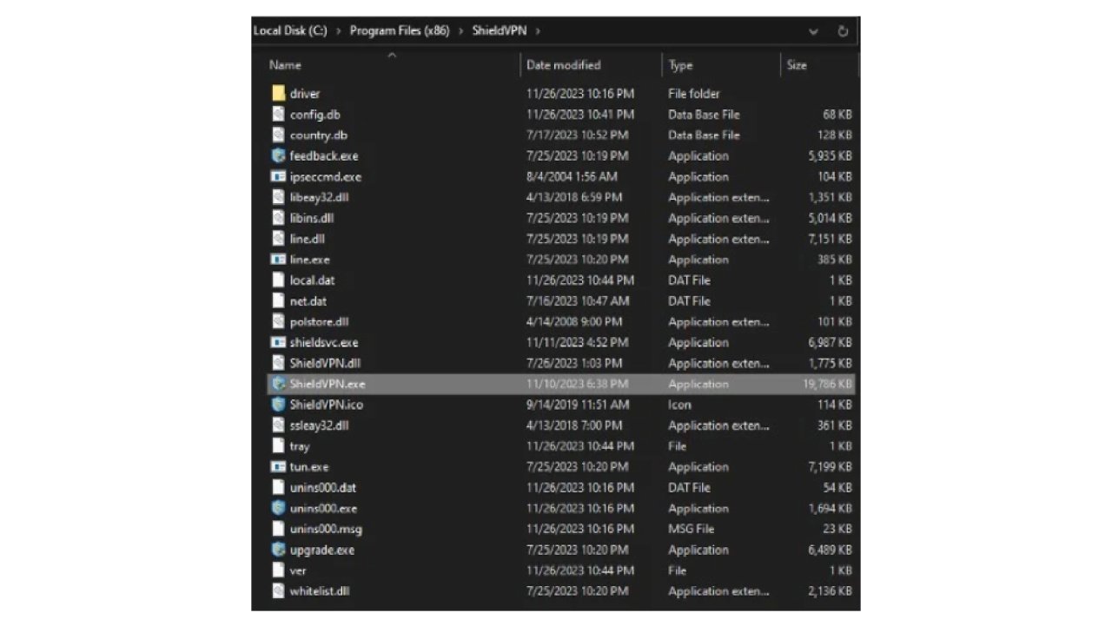The image size is (1112, 626).
Task: Click the Size column header to sort
Action: click(796, 64)
